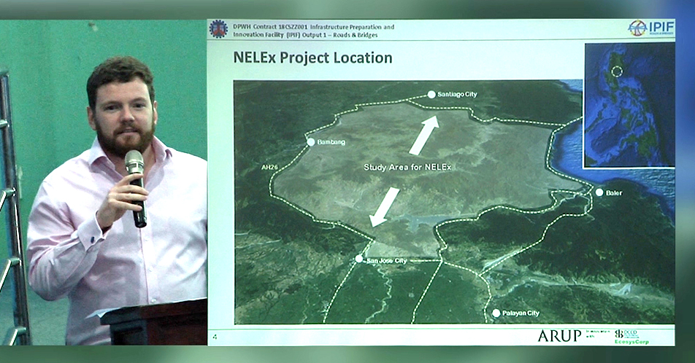Select the San Jose City marker dot
This screenshot has width=695, height=363.
tap(358, 259)
